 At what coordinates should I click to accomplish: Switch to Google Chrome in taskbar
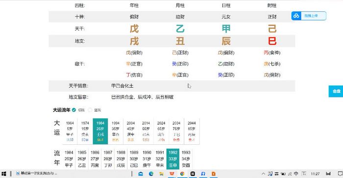[182, 174]
